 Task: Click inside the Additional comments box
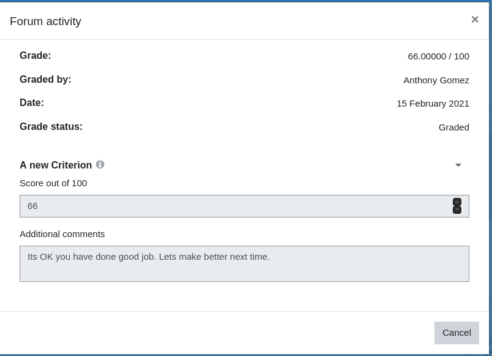[244, 264]
